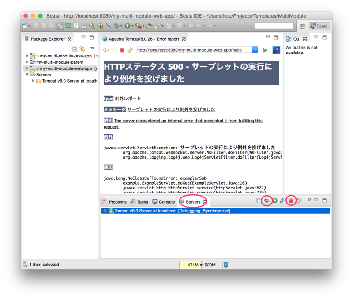Toggle Link with Editor in Package Explorer
This screenshot has width=353, height=299.
coord(83,49)
